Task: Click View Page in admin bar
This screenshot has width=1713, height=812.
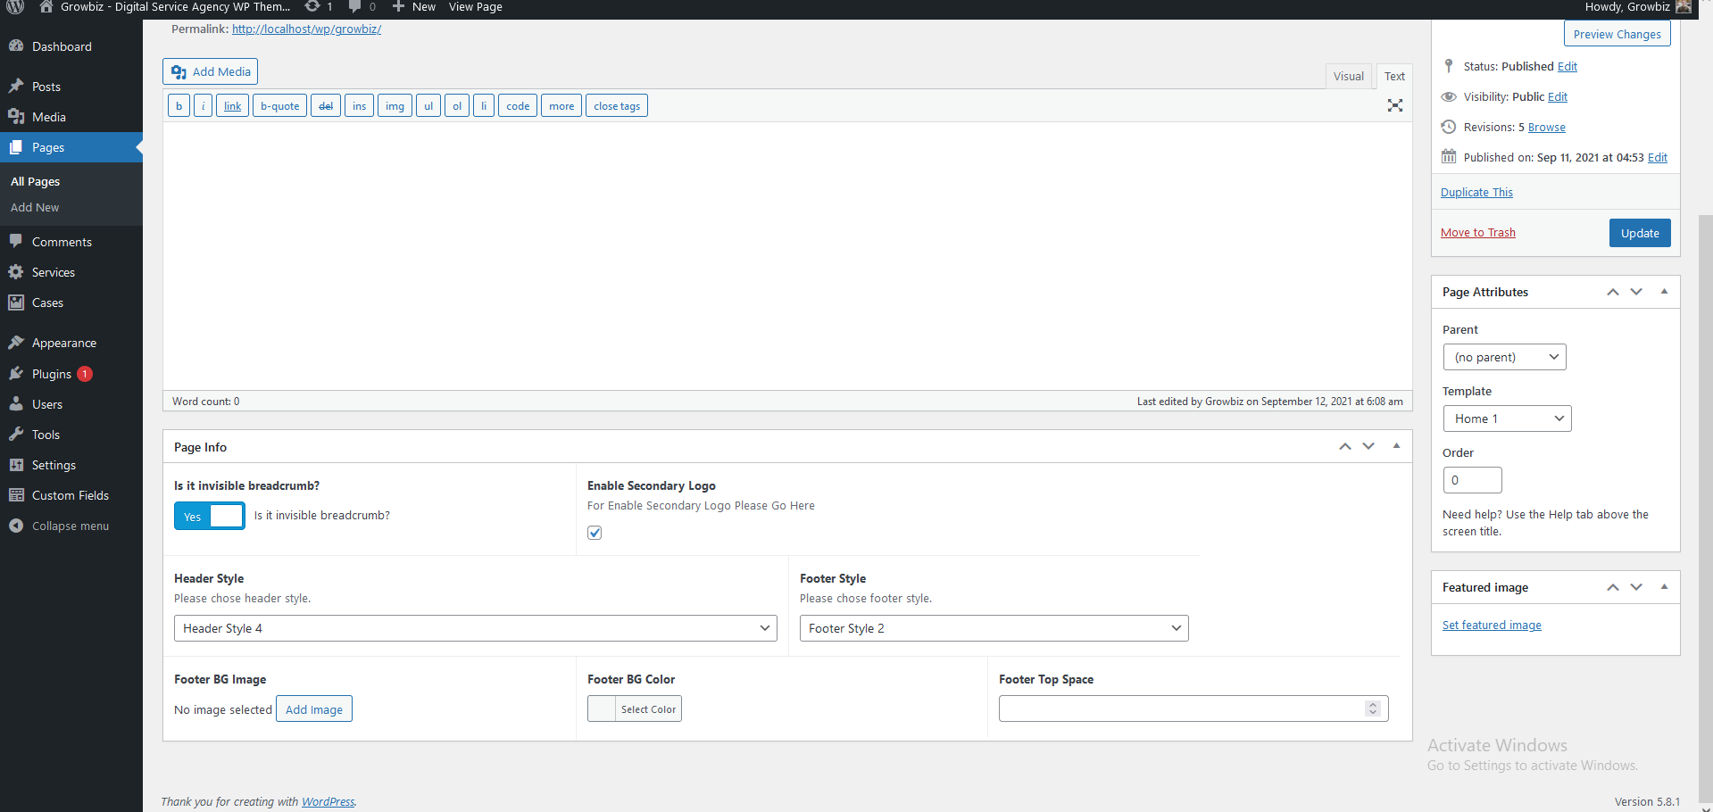Action: (475, 7)
